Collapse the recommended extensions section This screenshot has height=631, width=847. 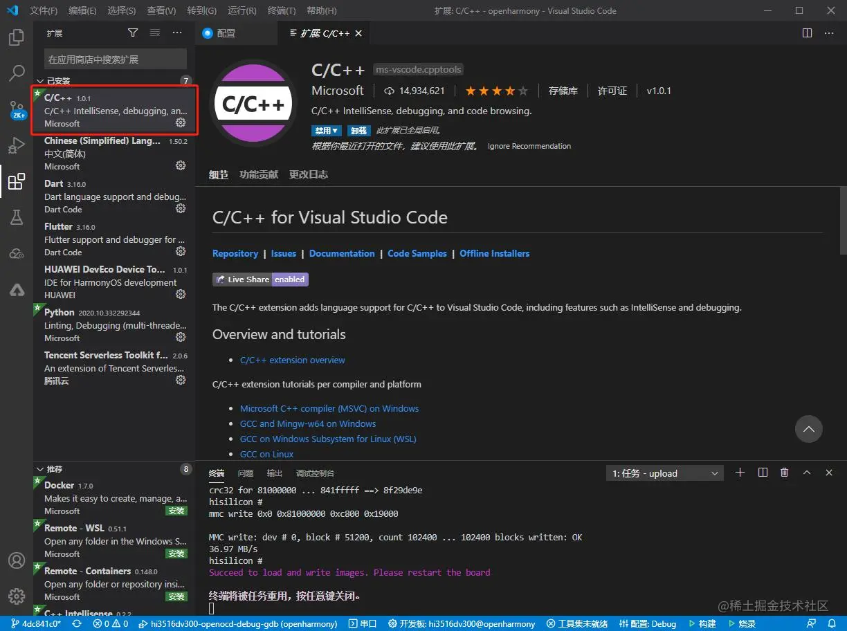coord(40,469)
